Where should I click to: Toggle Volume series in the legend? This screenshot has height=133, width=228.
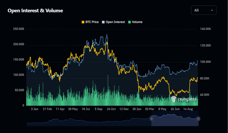click(x=135, y=22)
